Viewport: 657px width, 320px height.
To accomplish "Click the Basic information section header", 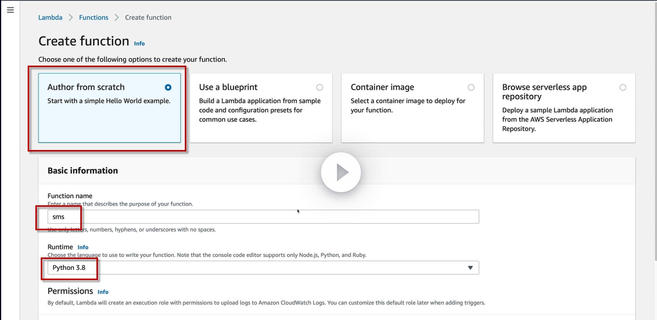I will (83, 171).
